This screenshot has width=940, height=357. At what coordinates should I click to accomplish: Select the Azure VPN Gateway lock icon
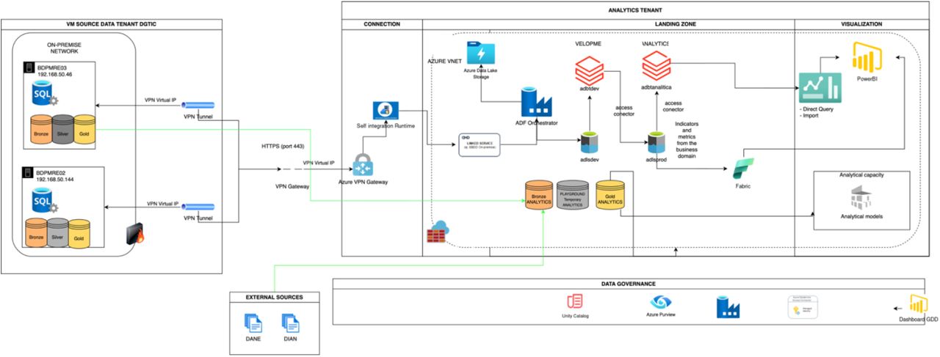363,164
